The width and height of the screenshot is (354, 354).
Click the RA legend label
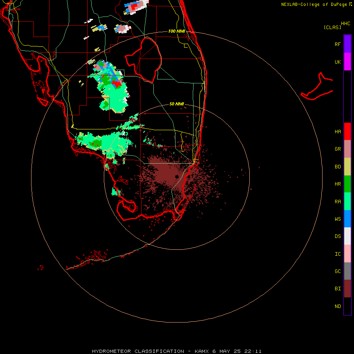coord(337,202)
